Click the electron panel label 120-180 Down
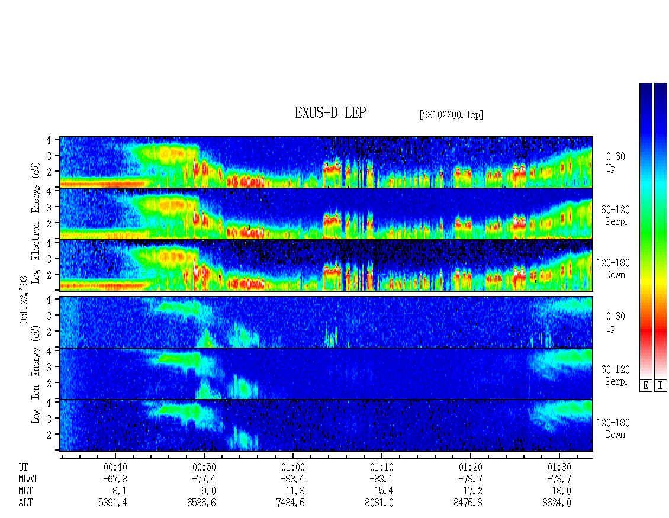The height and width of the screenshot is (518, 669). point(613,269)
